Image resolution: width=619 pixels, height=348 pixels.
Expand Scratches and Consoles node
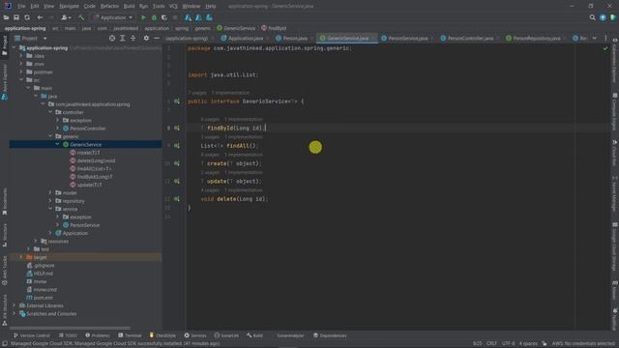click(x=15, y=313)
